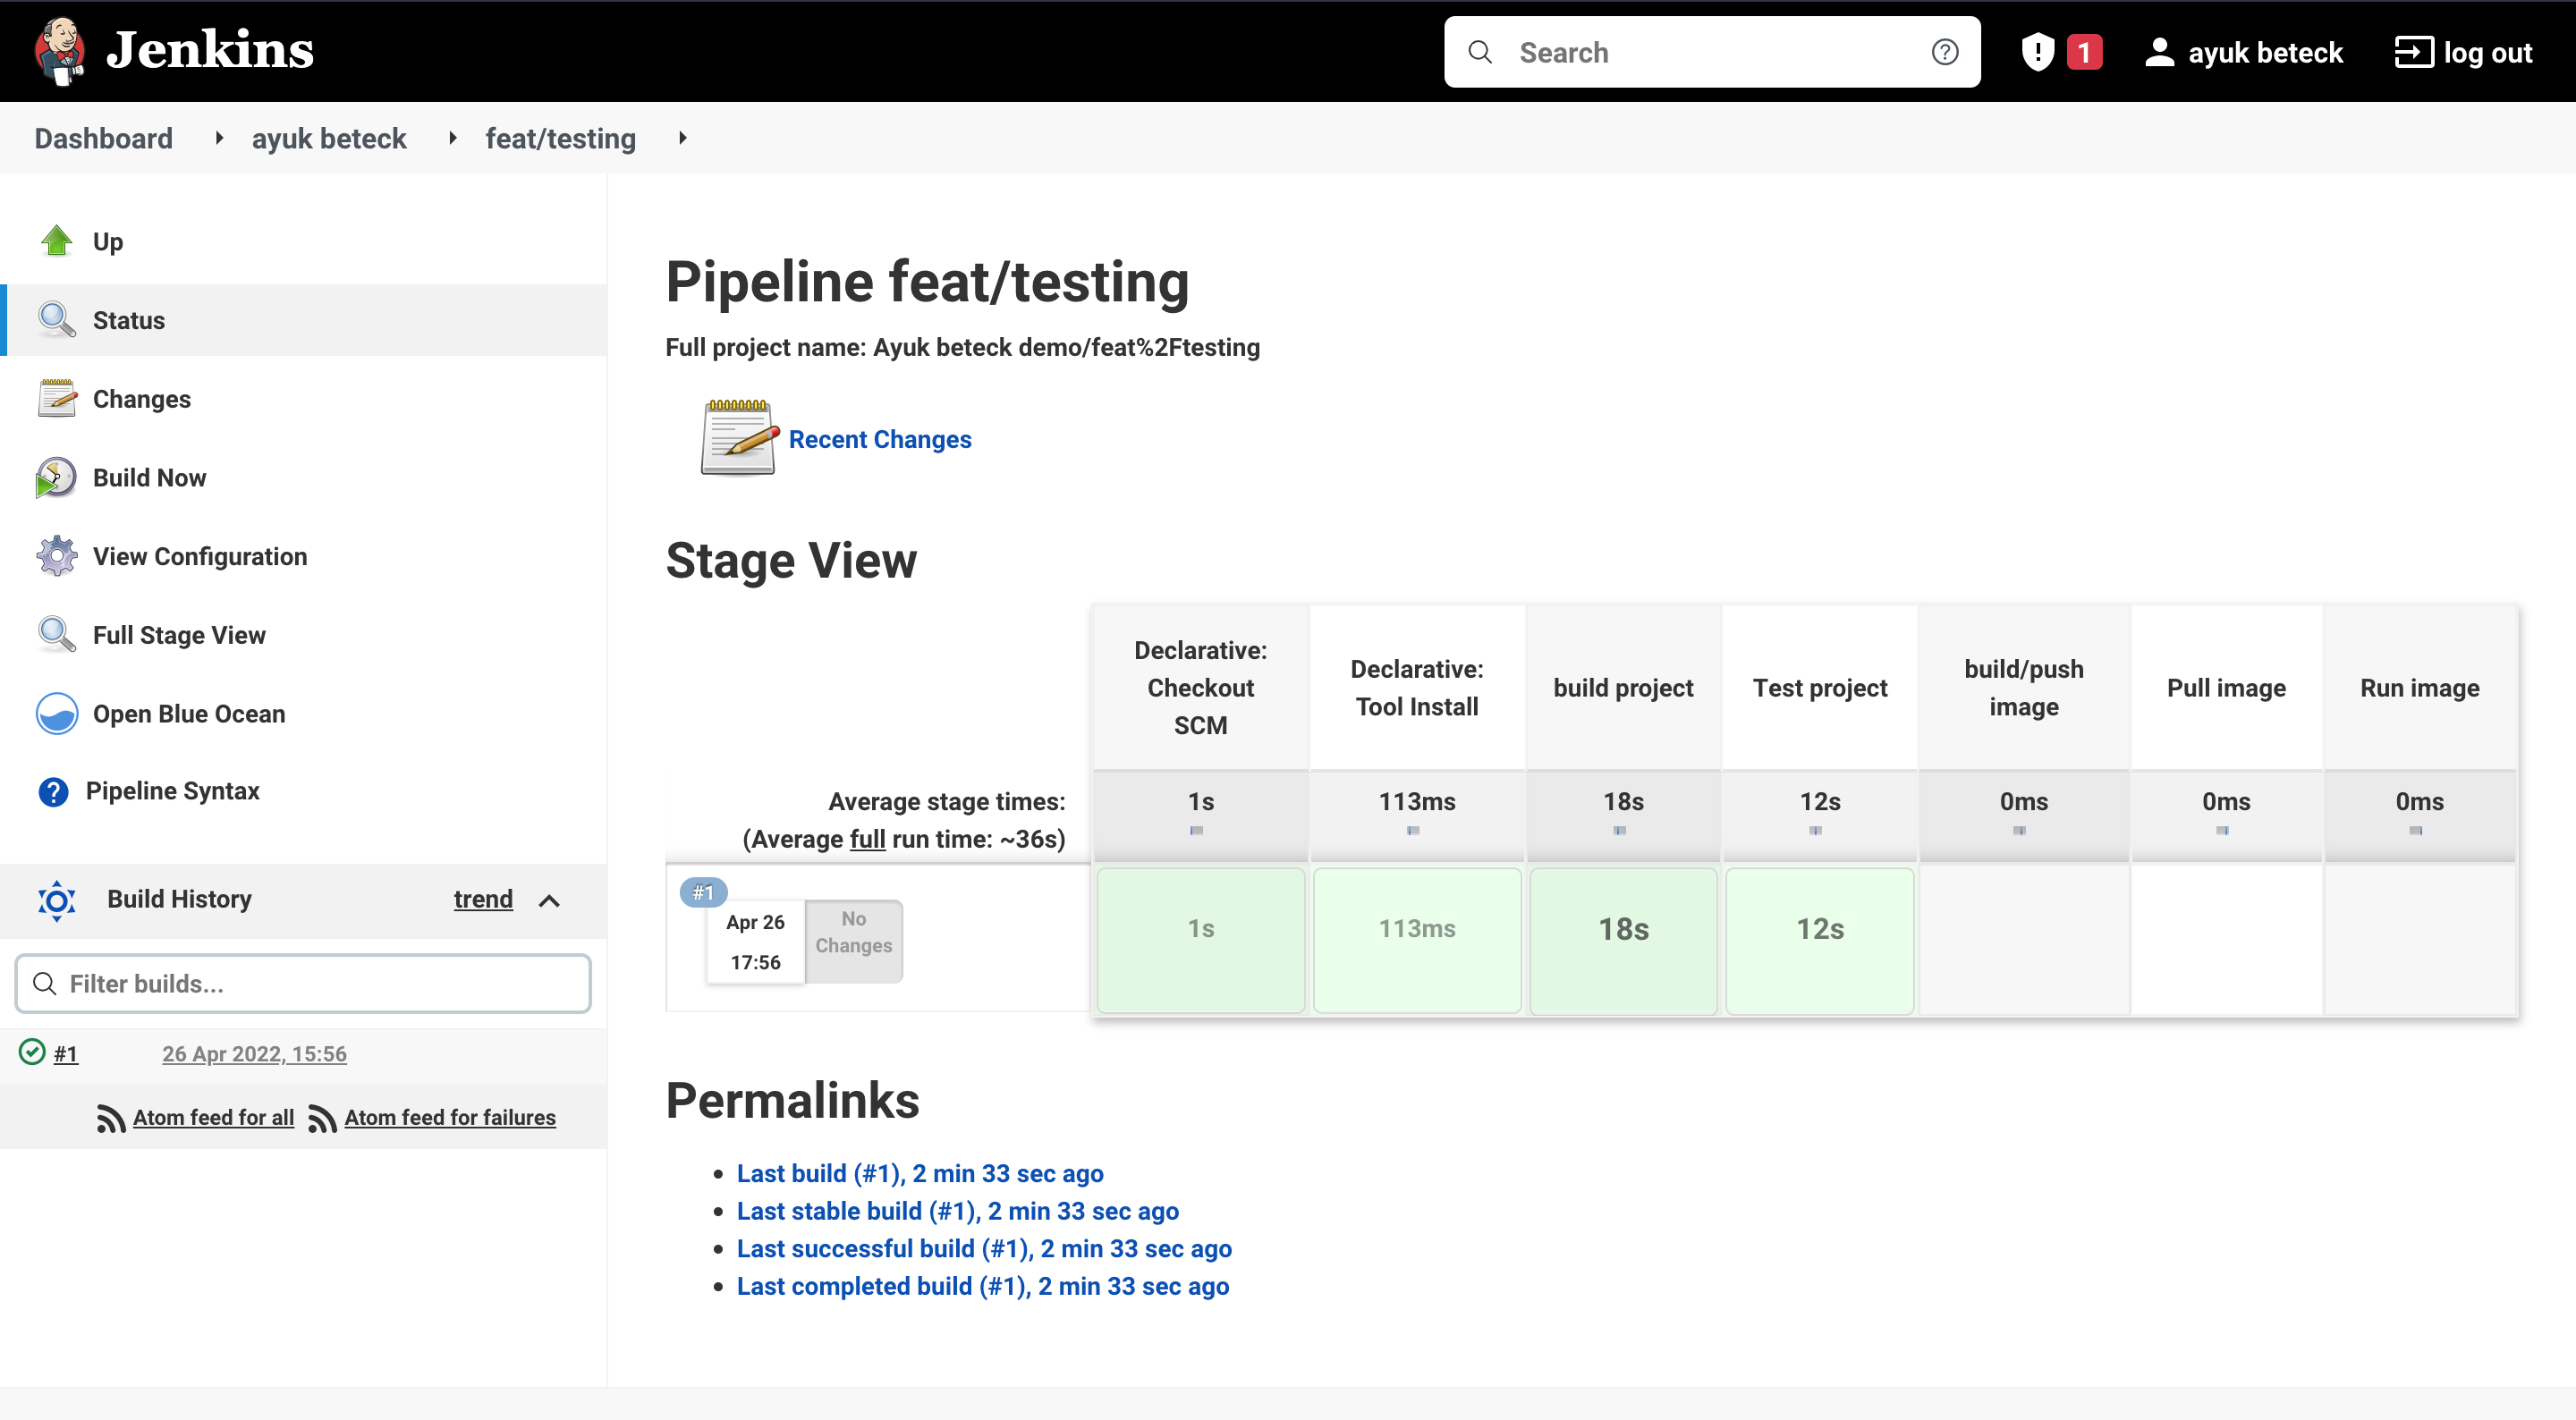Click the Build Now clock icon

pyautogui.click(x=56, y=478)
